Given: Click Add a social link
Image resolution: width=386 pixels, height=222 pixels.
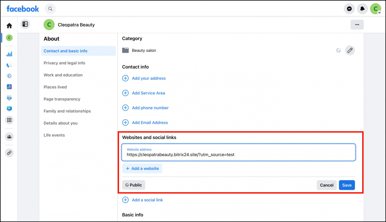Looking at the screenshot, I should (x=147, y=200).
